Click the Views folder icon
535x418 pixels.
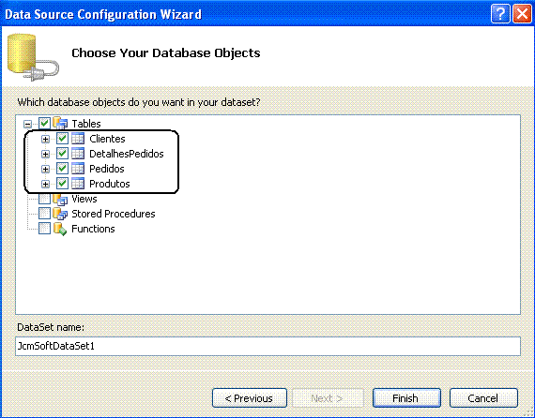click(60, 199)
